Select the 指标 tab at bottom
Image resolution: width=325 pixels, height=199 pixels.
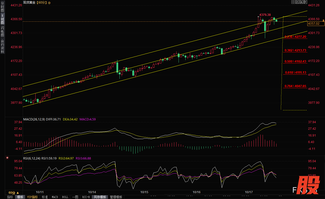pyautogui.click(x=10, y=197)
